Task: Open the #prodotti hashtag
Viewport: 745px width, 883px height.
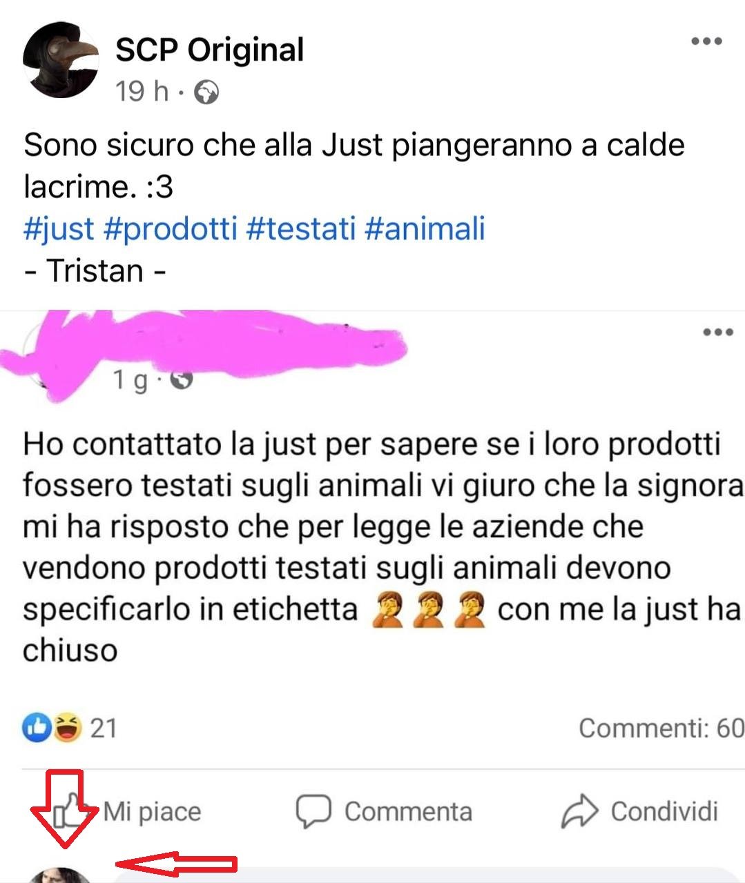Action: pos(170,229)
